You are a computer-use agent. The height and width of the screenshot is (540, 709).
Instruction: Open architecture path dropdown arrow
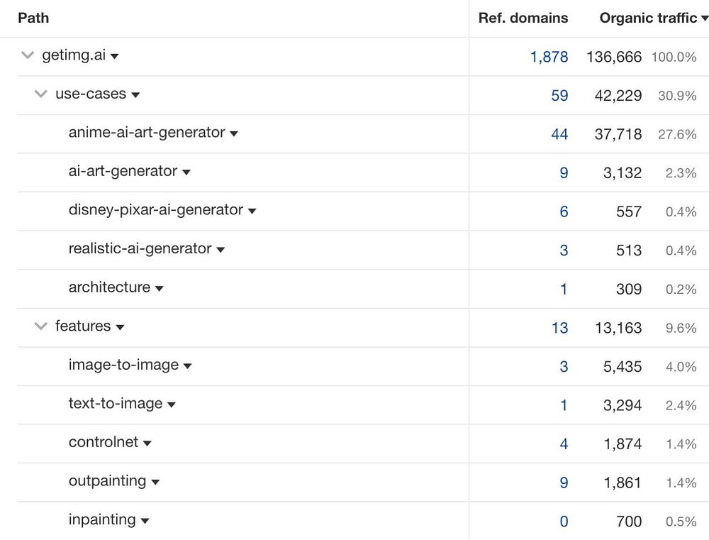pos(160,288)
